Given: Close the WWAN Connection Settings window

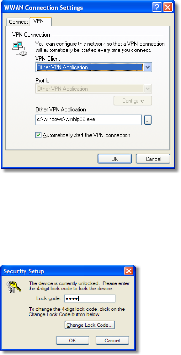Looking at the screenshot, I should (x=168, y=8).
